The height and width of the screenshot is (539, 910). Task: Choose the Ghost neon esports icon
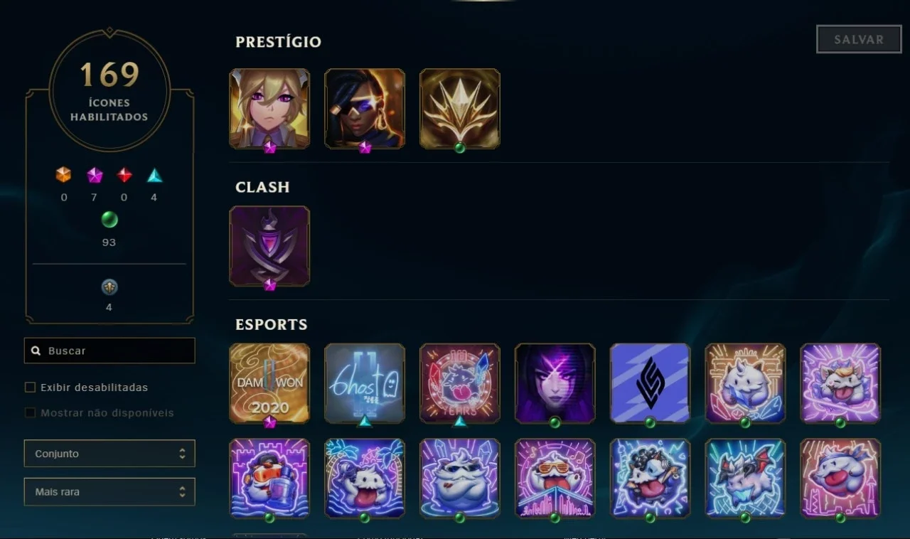coord(365,384)
